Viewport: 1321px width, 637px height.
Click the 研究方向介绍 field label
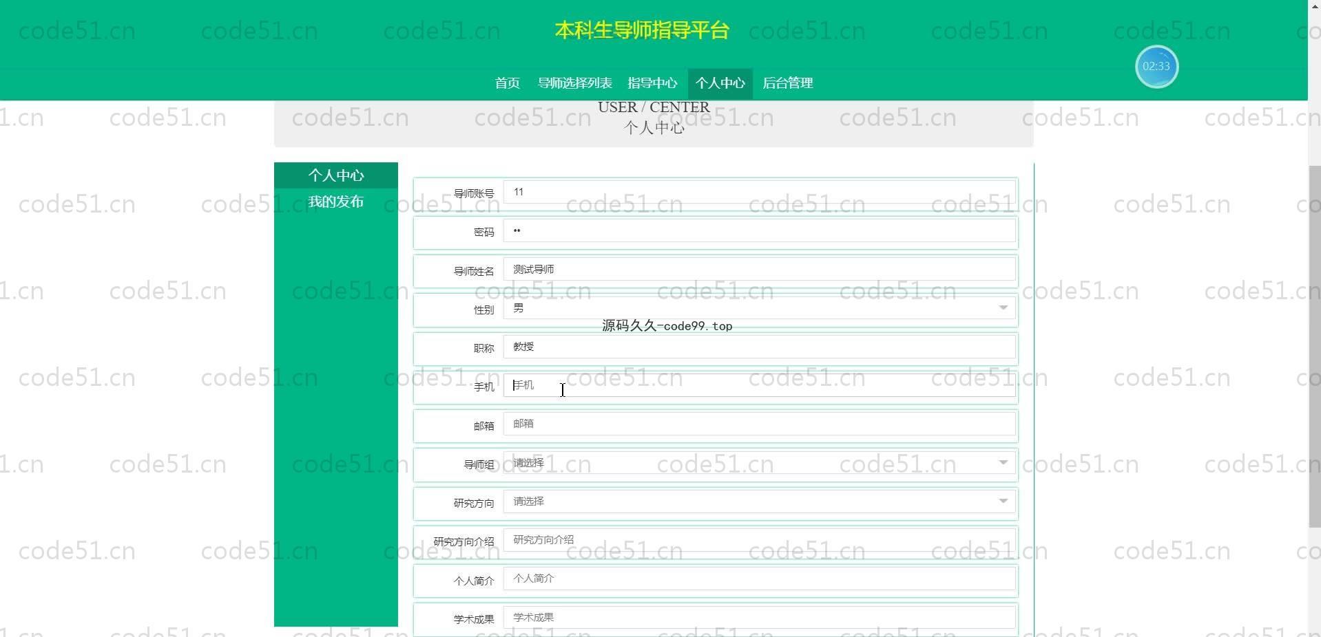click(464, 541)
